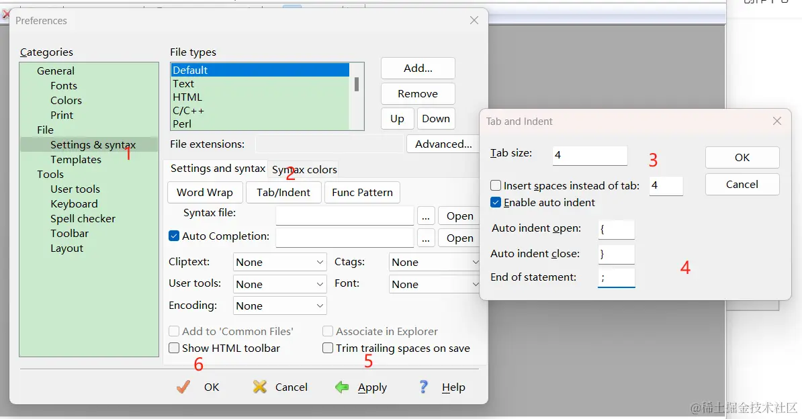Click Open button beside Auto Completion
Image resolution: width=802 pixels, height=419 pixels.
(459, 238)
